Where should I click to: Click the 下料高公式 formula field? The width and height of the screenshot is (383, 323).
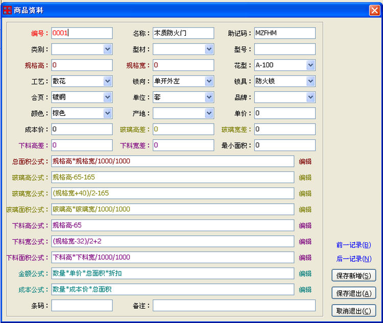tap(173, 226)
